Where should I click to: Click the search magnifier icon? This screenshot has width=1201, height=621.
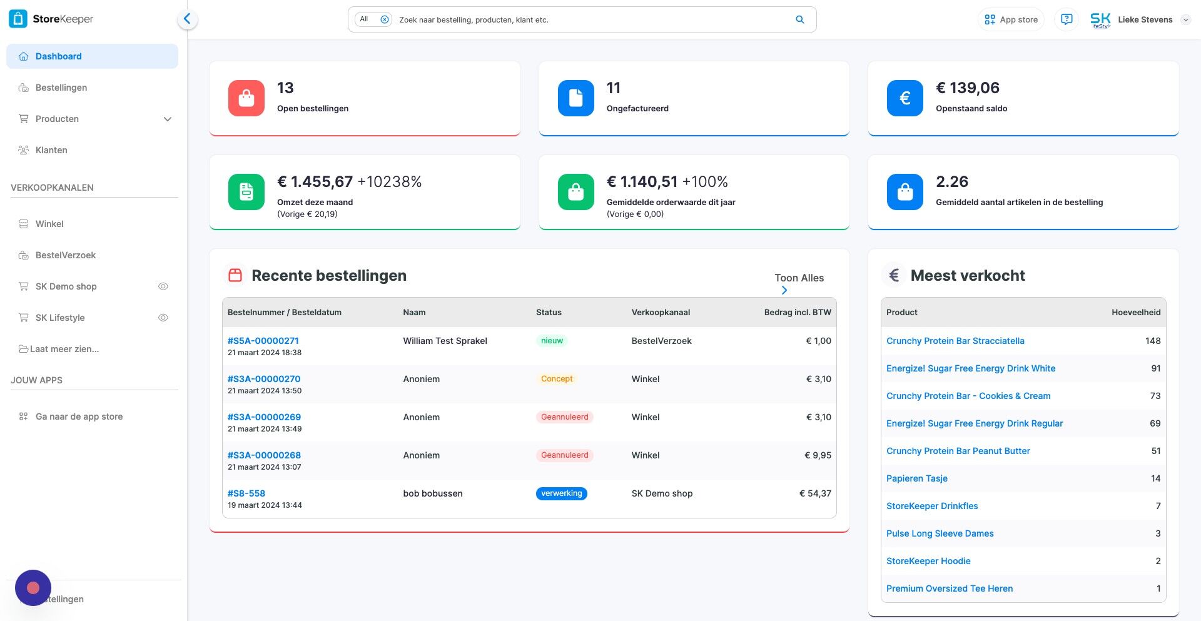coord(799,19)
